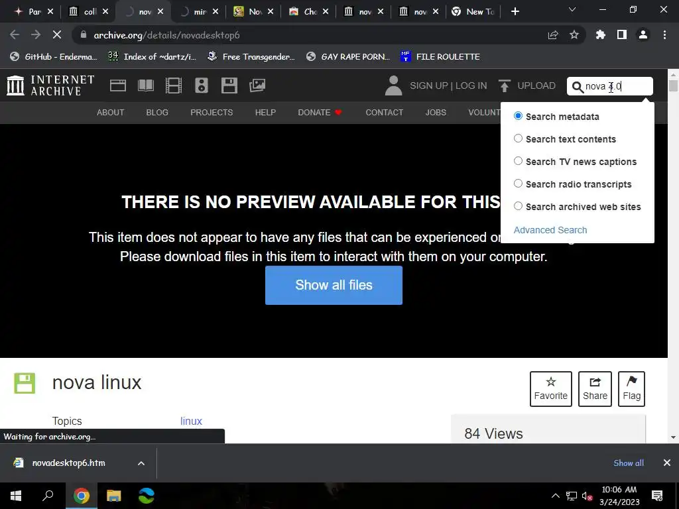679x509 pixels.
Task: Go back in browser history
Action: pyautogui.click(x=15, y=35)
